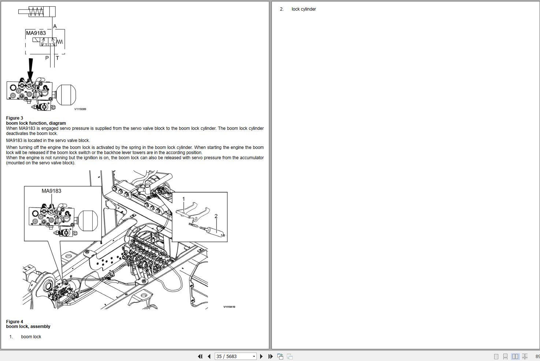Switch to continuous scrolling layout
Viewport: 540px width, 361px height.
[x=506, y=356]
